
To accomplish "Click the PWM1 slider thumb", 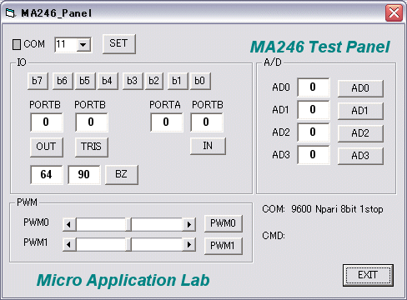I will [x=128, y=245].
